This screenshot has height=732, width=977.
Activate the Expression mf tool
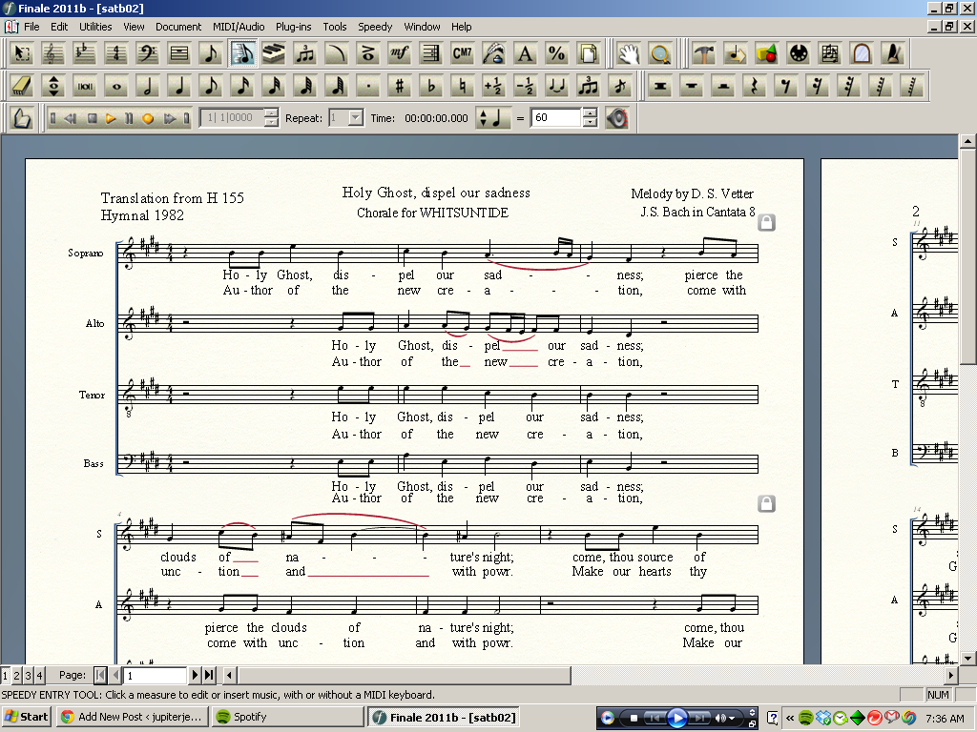(400, 53)
